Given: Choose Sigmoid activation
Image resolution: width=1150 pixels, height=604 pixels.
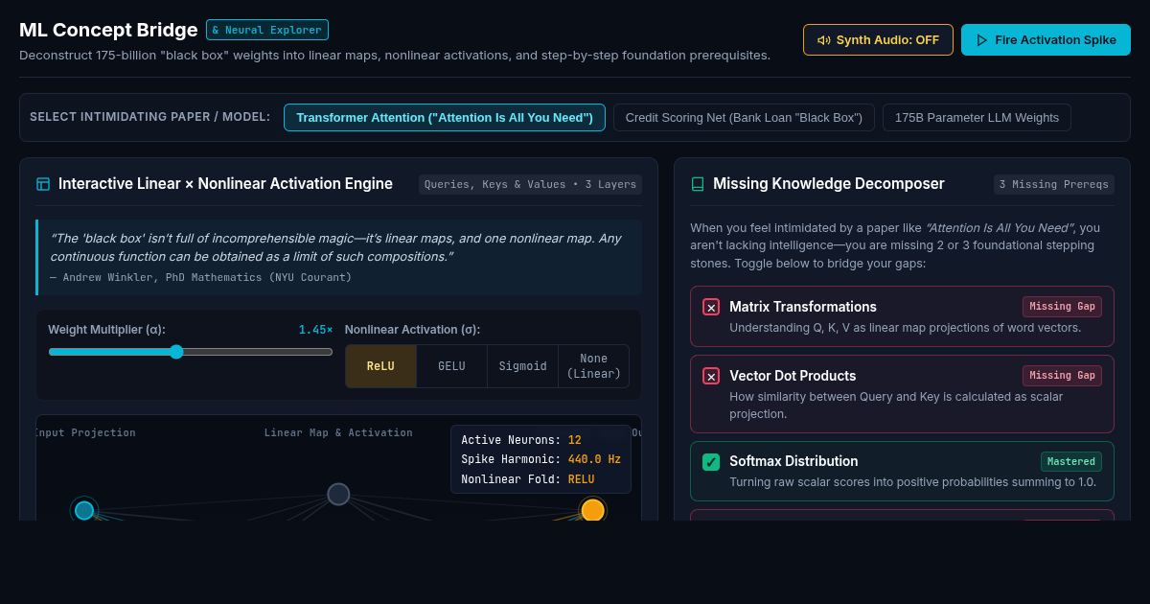Looking at the screenshot, I should pos(522,366).
